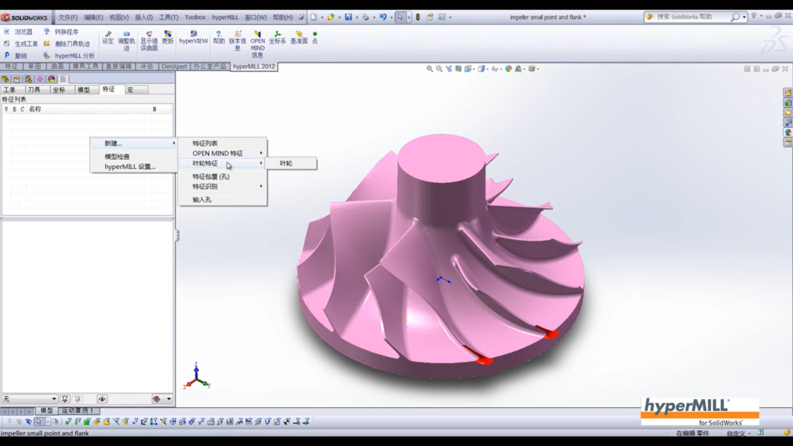The image size is (793, 446).
Task: Switch to the DimXpert ribbon tab
Action: pos(174,67)
